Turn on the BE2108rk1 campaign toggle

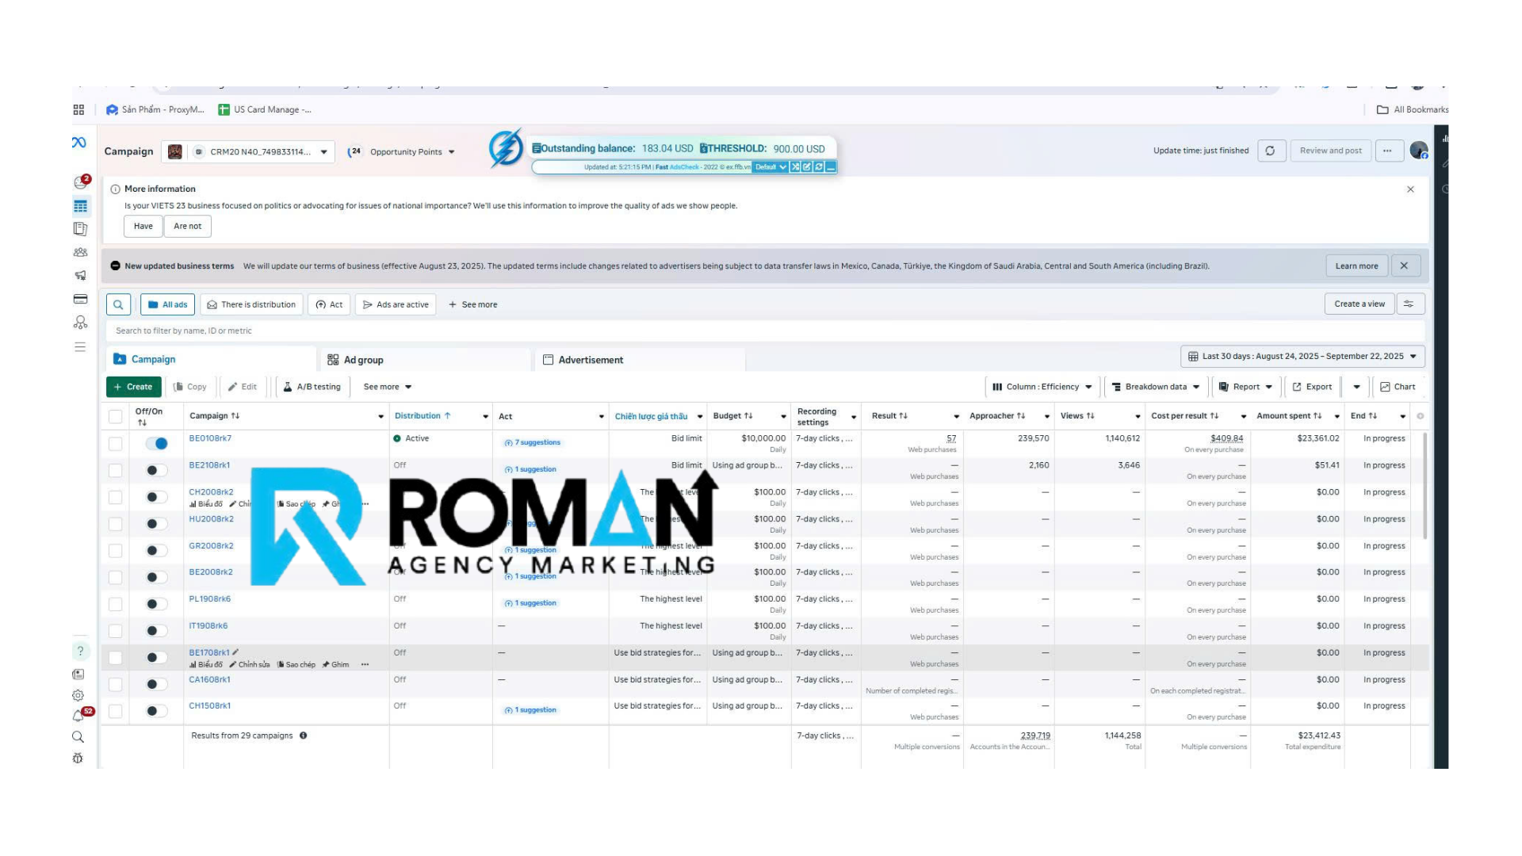[157, 470]
